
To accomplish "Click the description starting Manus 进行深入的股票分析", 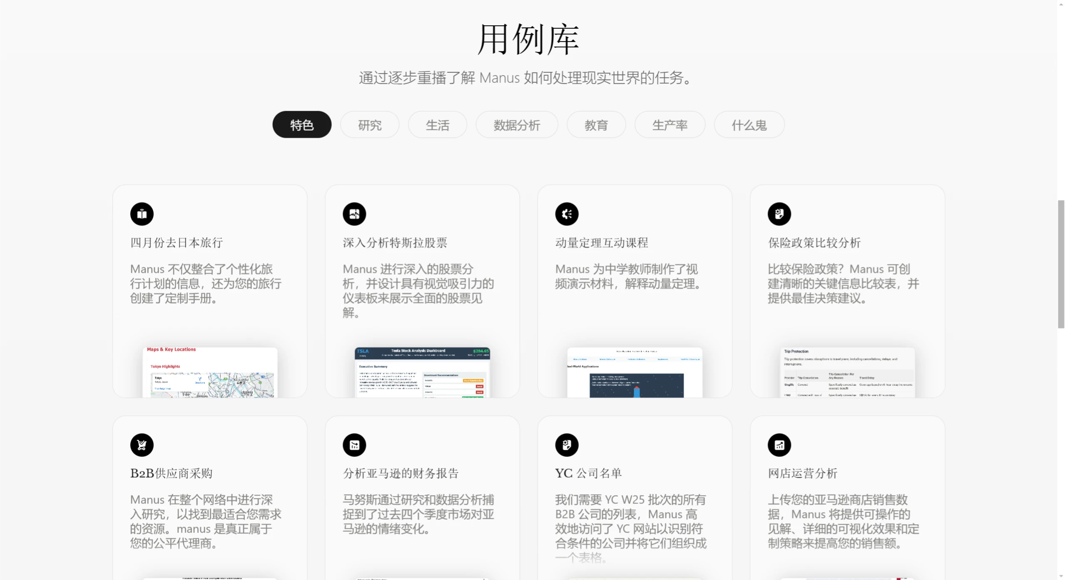I will (x=418, y=291).
